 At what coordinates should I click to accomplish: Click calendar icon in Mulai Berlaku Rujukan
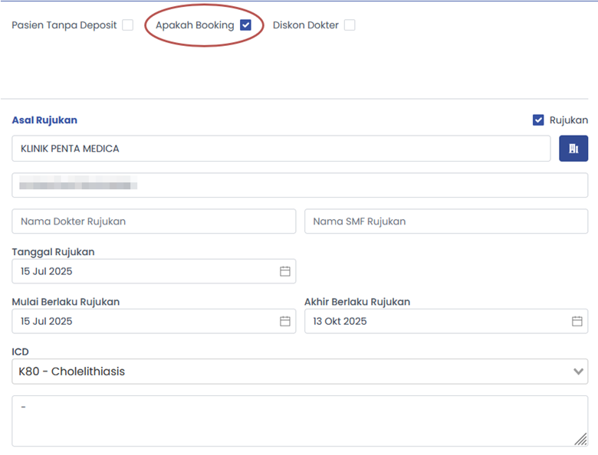[x=285, y=321]
